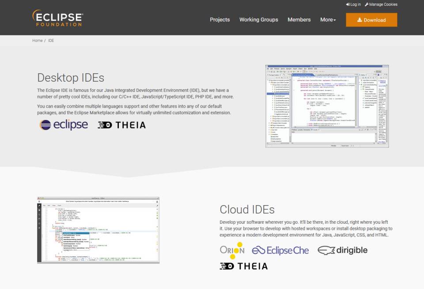
Task: Click the Theia logo under Desktop IDEs
Action: [x=122, y=125]
